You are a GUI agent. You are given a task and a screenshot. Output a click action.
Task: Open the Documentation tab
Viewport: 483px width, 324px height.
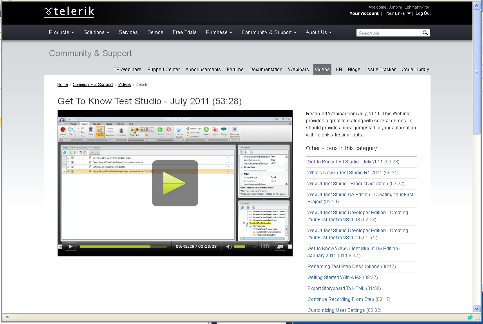266,70
